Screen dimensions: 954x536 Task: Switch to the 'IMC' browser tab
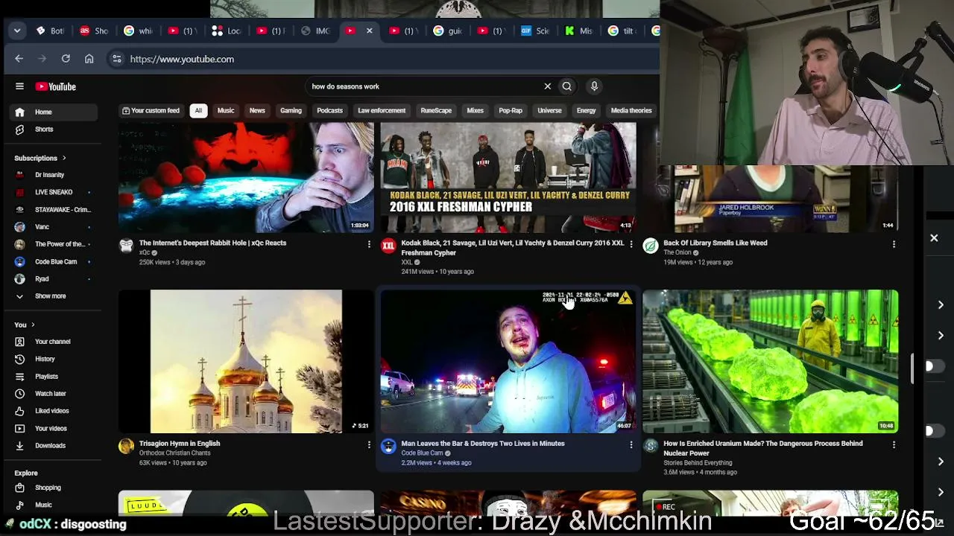[x=315, y=31]
